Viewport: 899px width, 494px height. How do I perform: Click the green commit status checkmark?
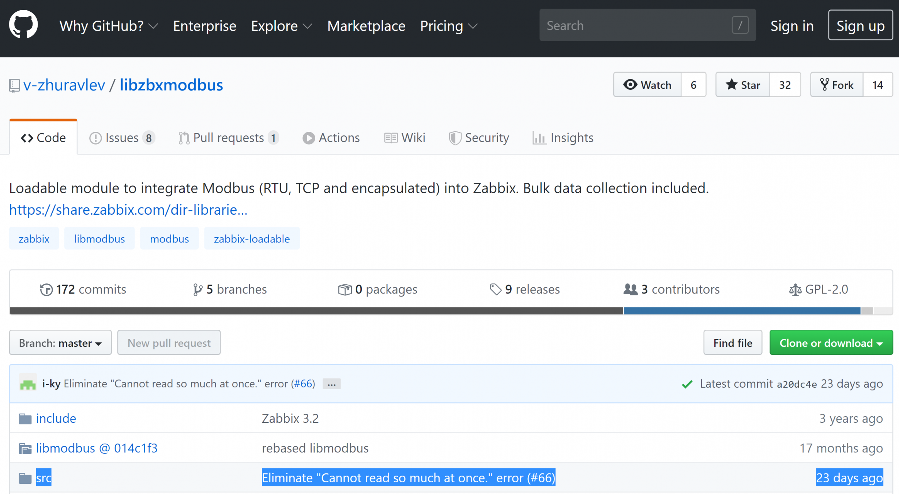coord(687,384)
